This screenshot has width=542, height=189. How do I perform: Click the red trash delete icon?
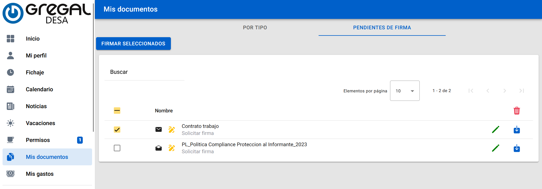click(x=517, y=111)
